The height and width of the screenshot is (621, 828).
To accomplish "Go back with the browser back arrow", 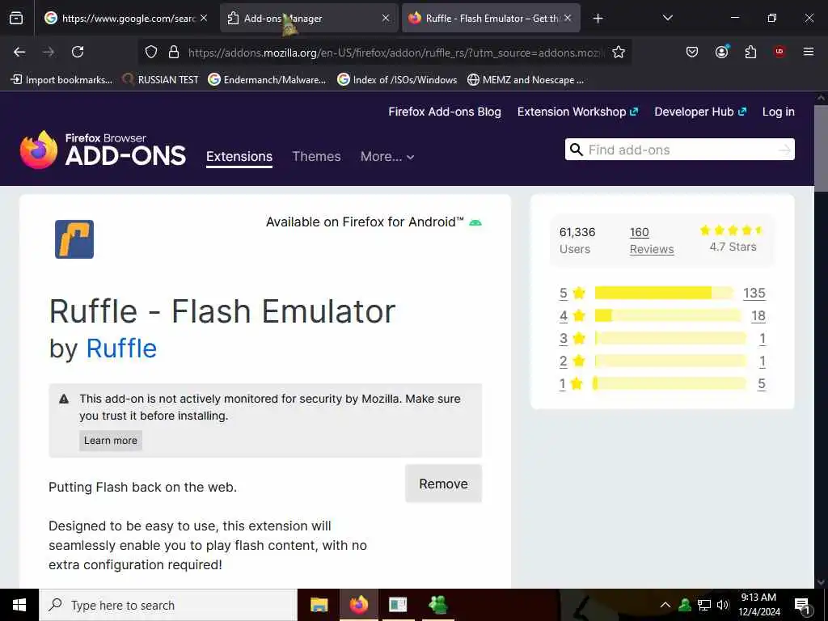I will (x=19, y=52).
